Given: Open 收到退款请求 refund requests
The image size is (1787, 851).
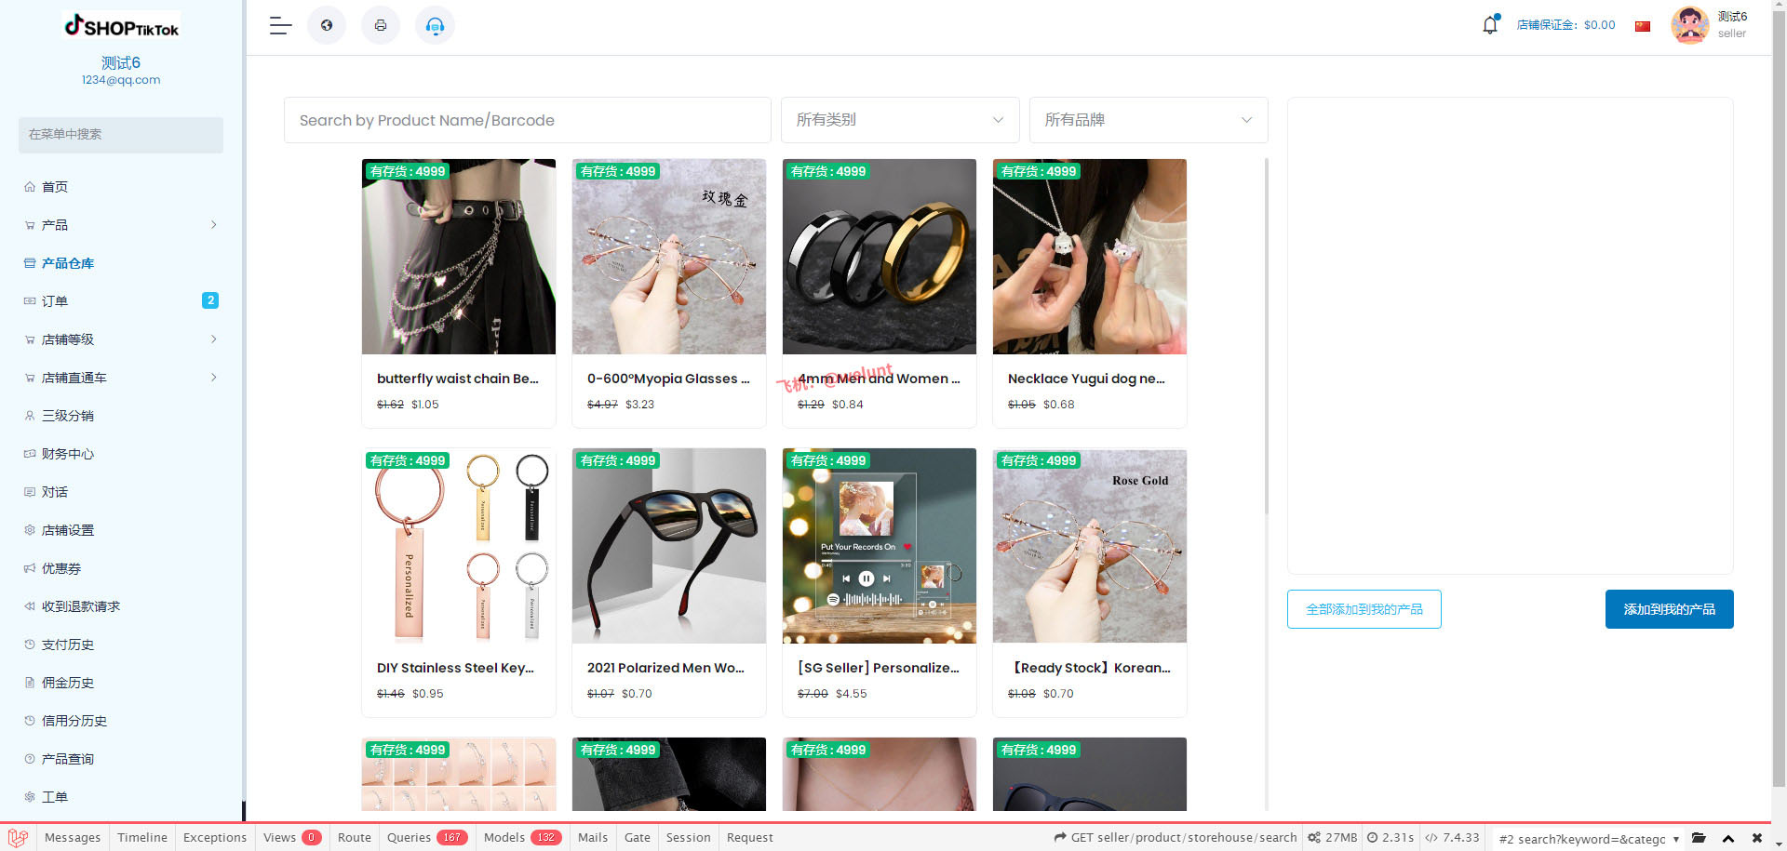Looking at the screenshot, I should point(121,606).
